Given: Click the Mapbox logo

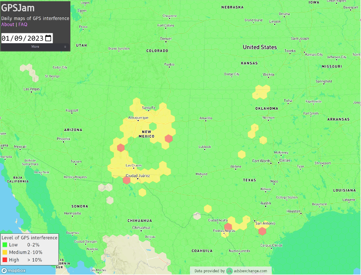Looking at the screenshot, I should pyautogui.click(x=13, y=271).
